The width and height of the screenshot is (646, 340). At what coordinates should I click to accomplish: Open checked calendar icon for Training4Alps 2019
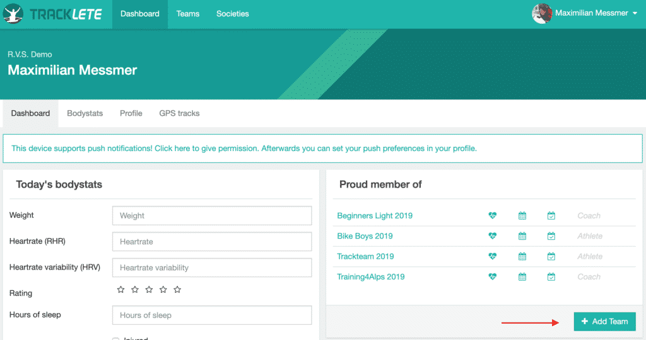tap(551, 276)
